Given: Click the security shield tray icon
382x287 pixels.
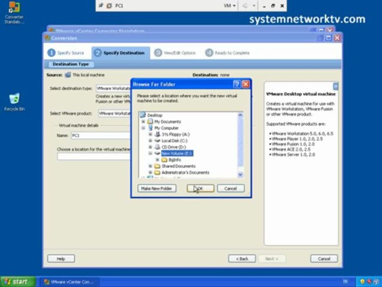Looking at the screenshot, I should (362, 282).
